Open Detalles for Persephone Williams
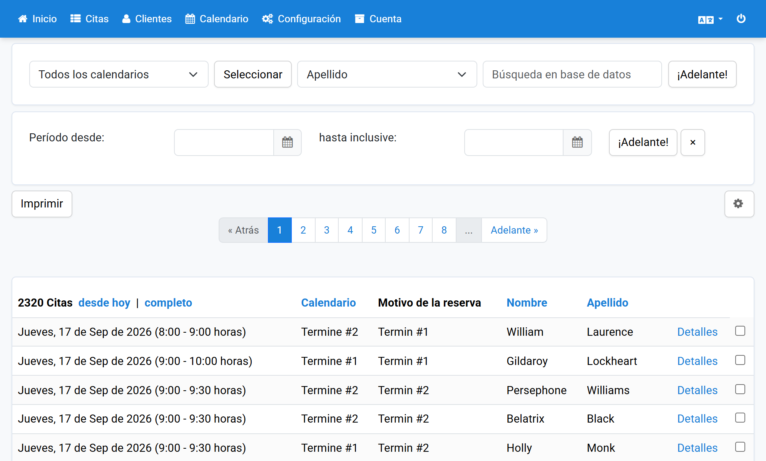Screen dimensions: 766x461 coord(697,390)
